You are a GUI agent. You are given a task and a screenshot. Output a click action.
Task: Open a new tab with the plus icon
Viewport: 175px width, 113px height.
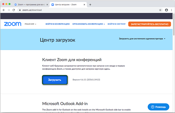pyautogui.click(x=90, y=5)
